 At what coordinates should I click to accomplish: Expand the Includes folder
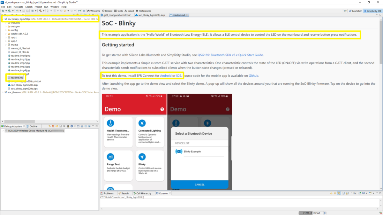[x=6, y=23]
